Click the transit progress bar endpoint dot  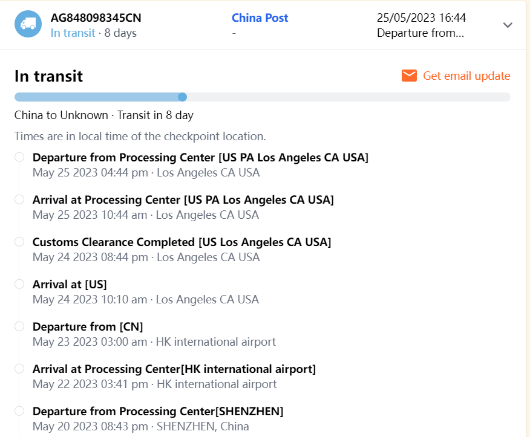[x=183, y=97]
